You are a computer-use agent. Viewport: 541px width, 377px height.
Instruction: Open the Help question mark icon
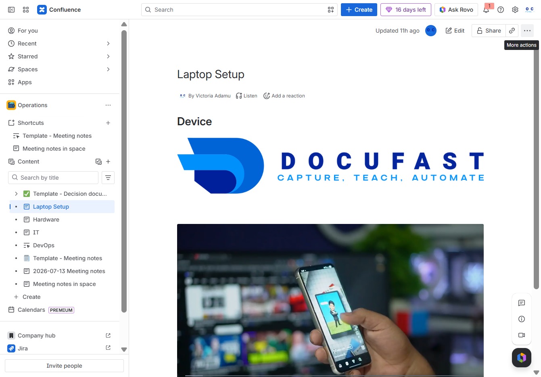[501, 10]
